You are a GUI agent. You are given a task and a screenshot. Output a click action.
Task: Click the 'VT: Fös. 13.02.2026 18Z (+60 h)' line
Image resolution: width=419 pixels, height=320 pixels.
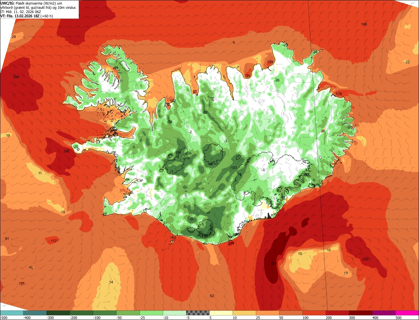tap(27, 16)
